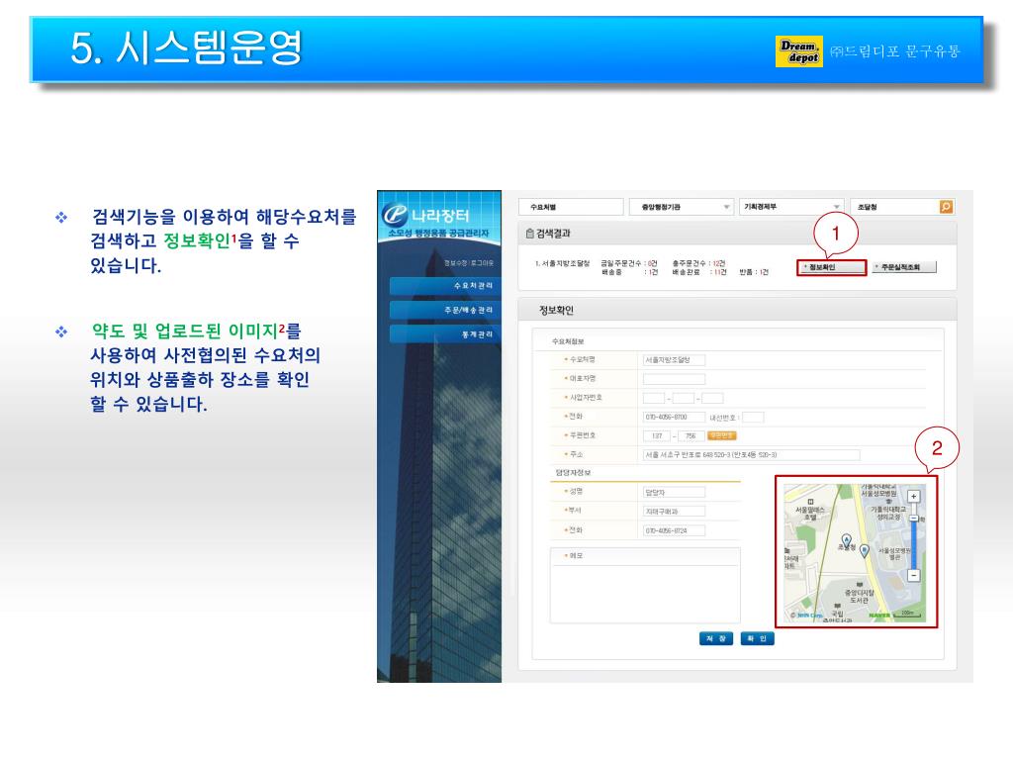This screenshot has height=760, width=1013.
Task: Open the 중앙행정기관 dropdown
Action: 682,207
